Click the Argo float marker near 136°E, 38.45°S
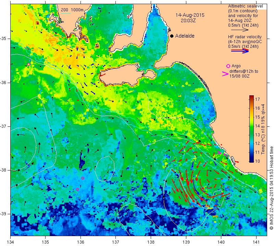Image resolution: width=274 pixels, height=246 pixels. point(78,190)
